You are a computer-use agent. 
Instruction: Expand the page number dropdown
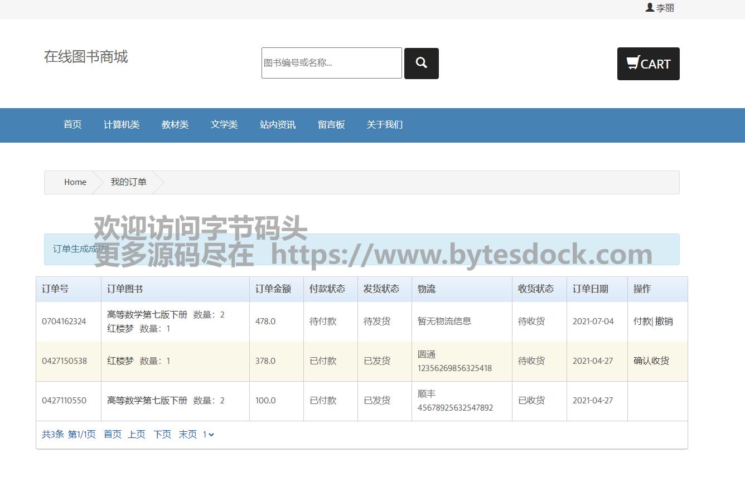tap(209, 435)
